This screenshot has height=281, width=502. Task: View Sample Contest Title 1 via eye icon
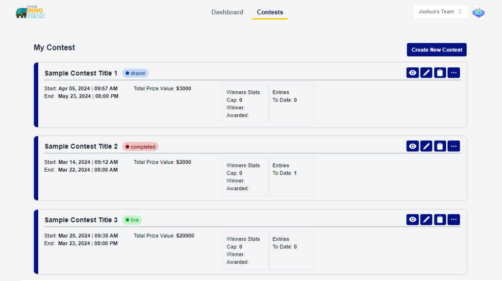412,73
